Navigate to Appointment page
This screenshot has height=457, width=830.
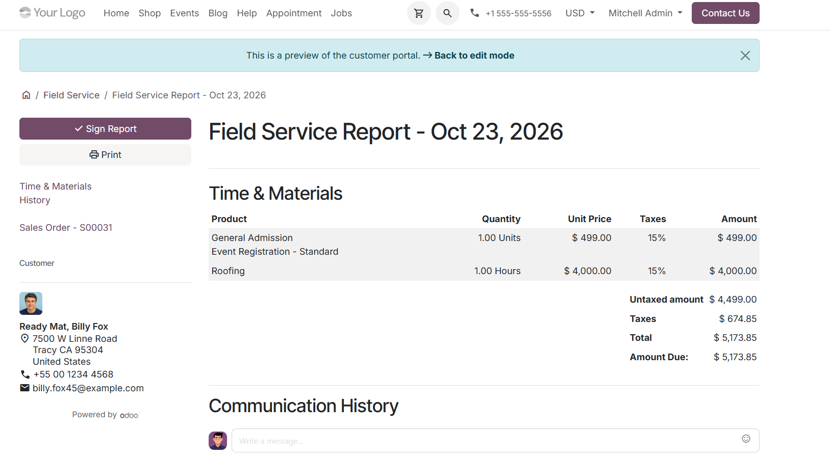(x=294, y=13)
